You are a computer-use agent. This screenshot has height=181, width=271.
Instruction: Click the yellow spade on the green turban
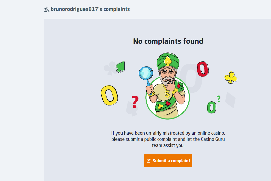(167, 60)
